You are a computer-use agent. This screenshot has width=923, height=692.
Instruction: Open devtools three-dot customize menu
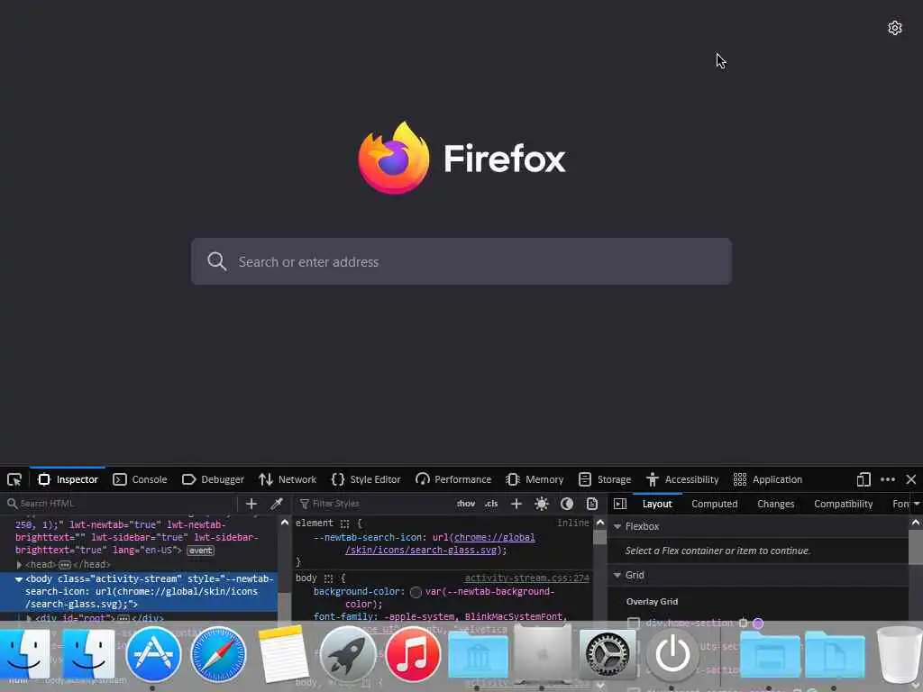click(x=888, y=479)
